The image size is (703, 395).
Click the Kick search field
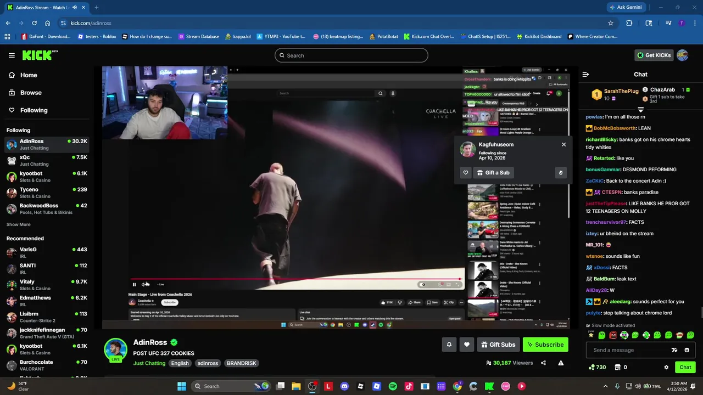coord(351,55)
